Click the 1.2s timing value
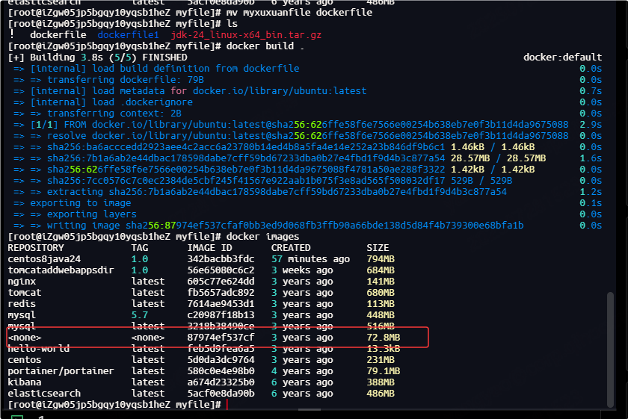 [591, 192]
